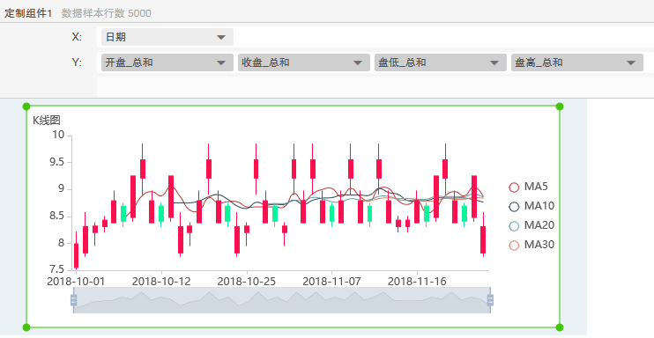Toggle the MA30 legend circle icon
This screenshot has width=654, height=338.
[514, 245]
